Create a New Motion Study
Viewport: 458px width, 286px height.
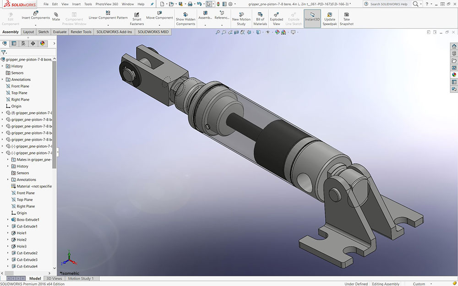point(241,15)
